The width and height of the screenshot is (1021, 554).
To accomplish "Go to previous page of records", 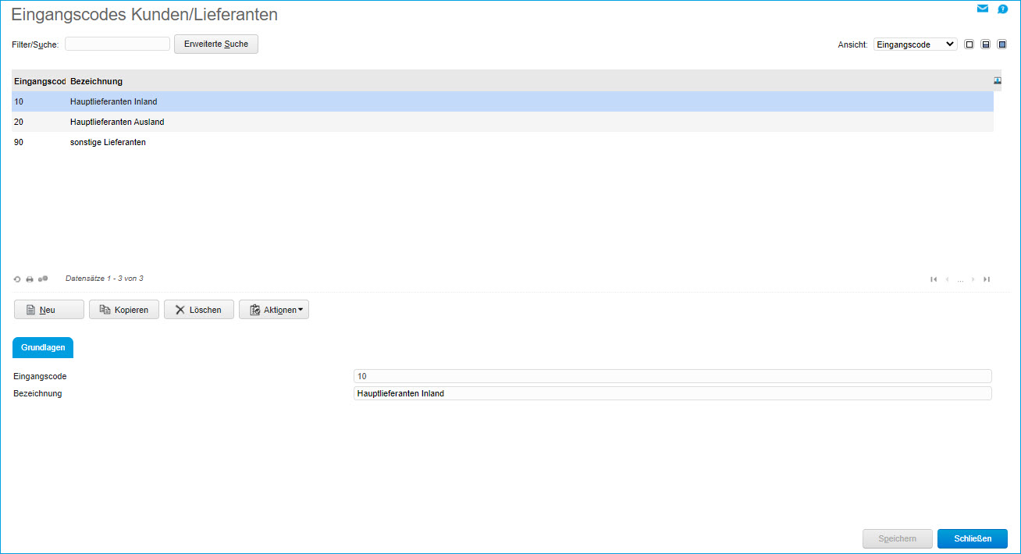I will point(948,279).
